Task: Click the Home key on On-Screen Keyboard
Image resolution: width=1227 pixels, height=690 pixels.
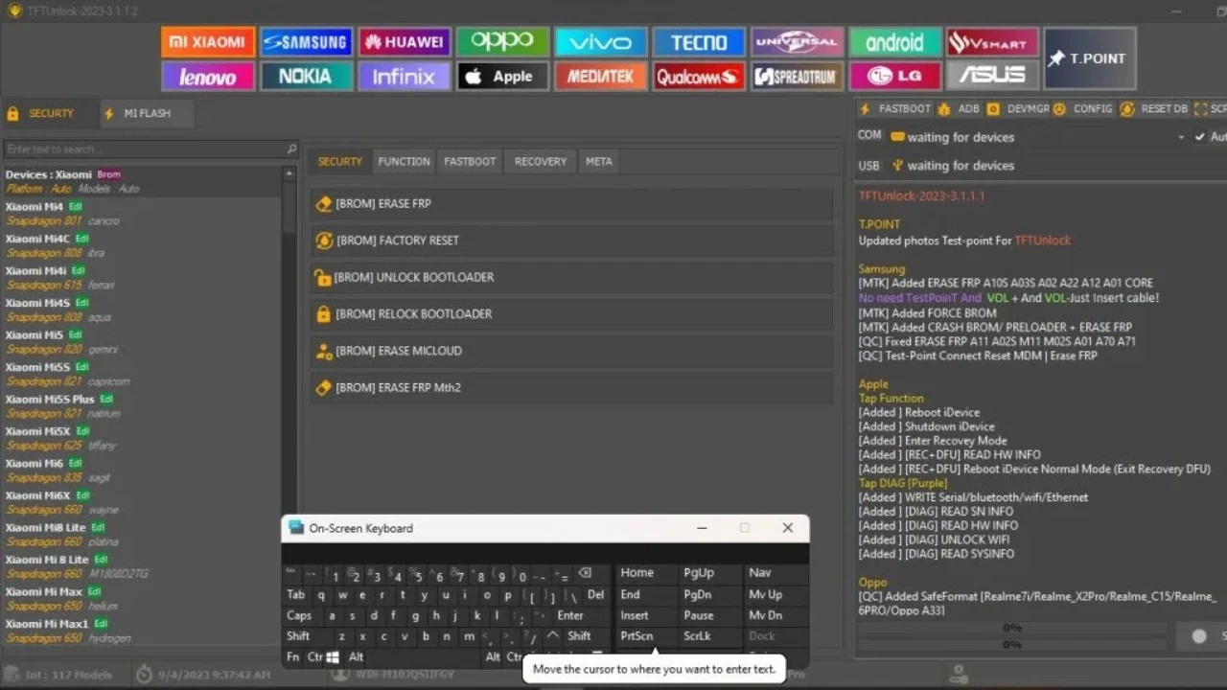Action: click(x=644, y=573)
